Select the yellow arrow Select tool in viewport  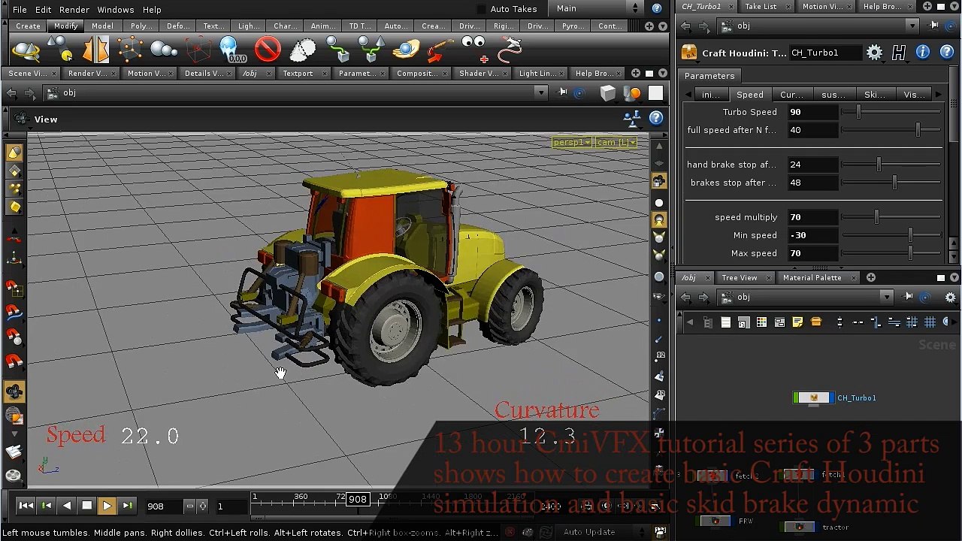tap(14, 153)
